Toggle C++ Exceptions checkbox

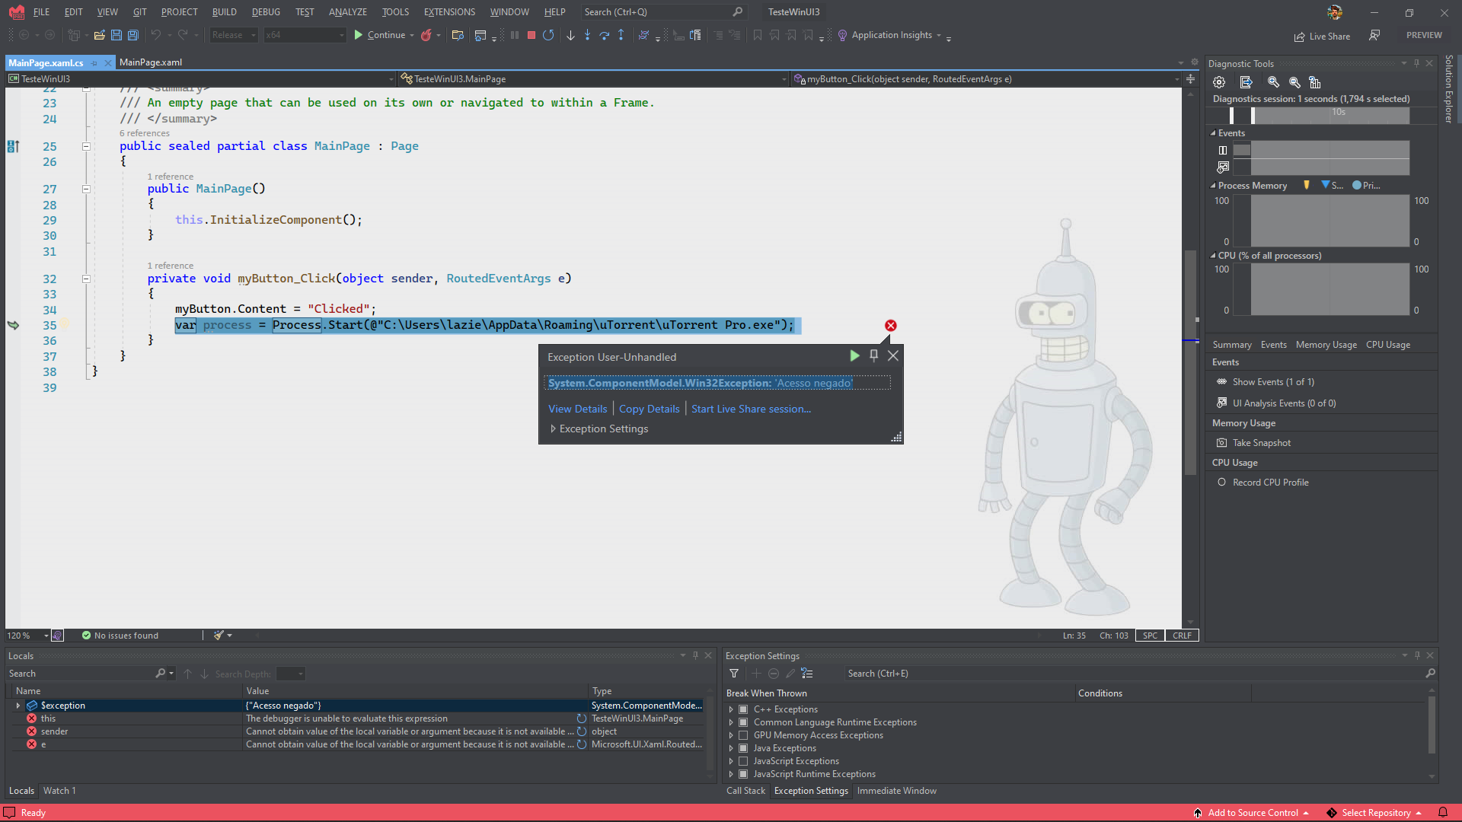[x=743, y=709]
